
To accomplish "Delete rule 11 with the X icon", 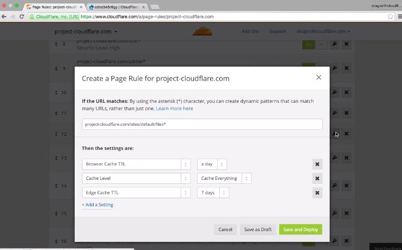I will tap(346, 113).
